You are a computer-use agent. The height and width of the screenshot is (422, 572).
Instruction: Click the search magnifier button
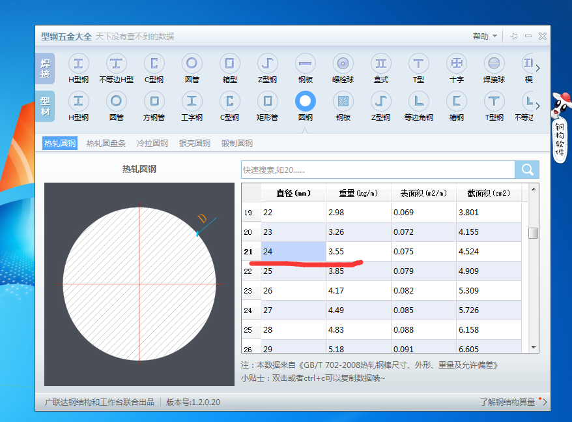(x=527, y=170)
